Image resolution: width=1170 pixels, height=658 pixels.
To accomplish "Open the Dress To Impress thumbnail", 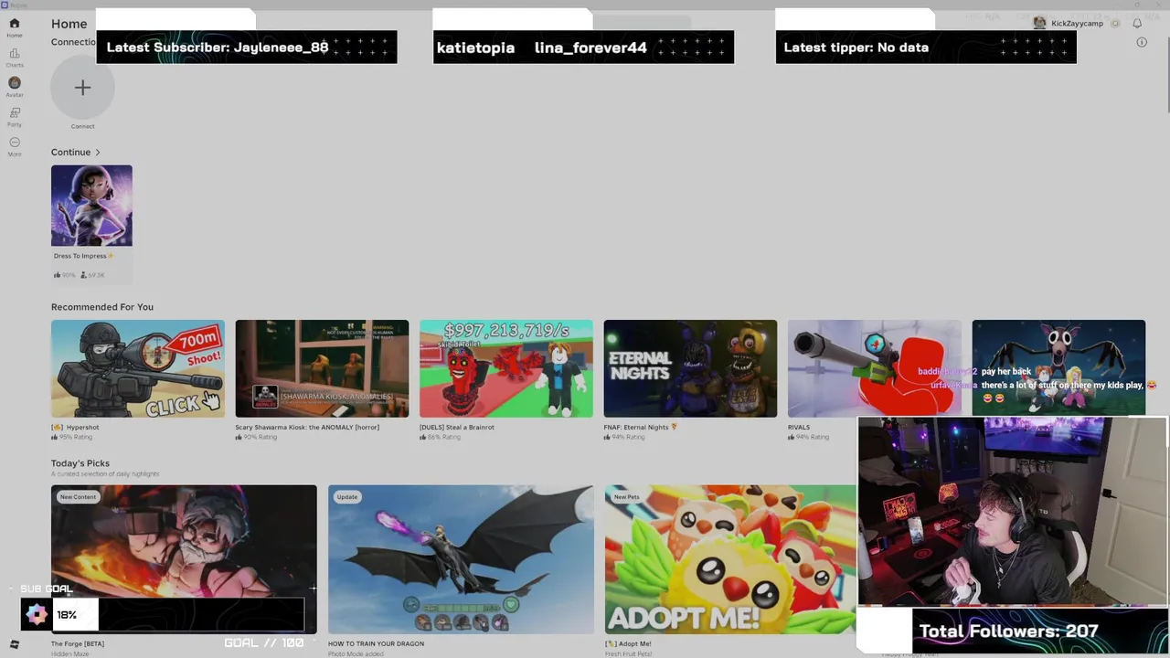I will (x=91, y=206).
